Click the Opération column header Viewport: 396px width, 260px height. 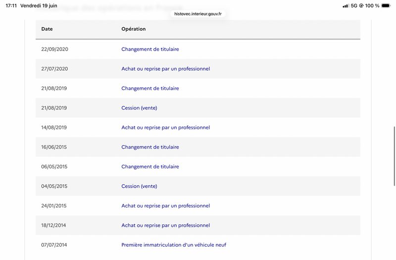[133, 29]
